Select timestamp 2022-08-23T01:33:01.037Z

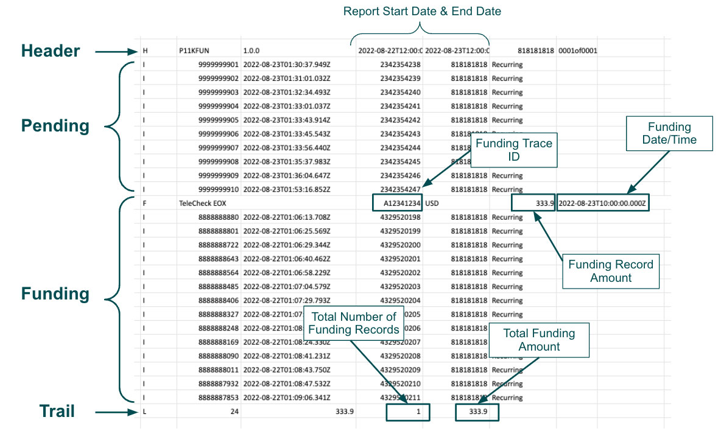click(x=286, y=106)
